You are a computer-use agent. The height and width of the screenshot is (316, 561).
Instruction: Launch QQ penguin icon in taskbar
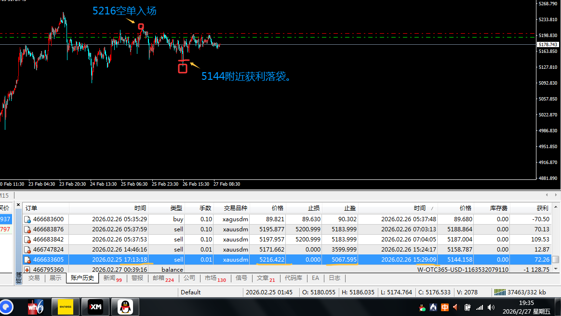[x=125, y=306]
